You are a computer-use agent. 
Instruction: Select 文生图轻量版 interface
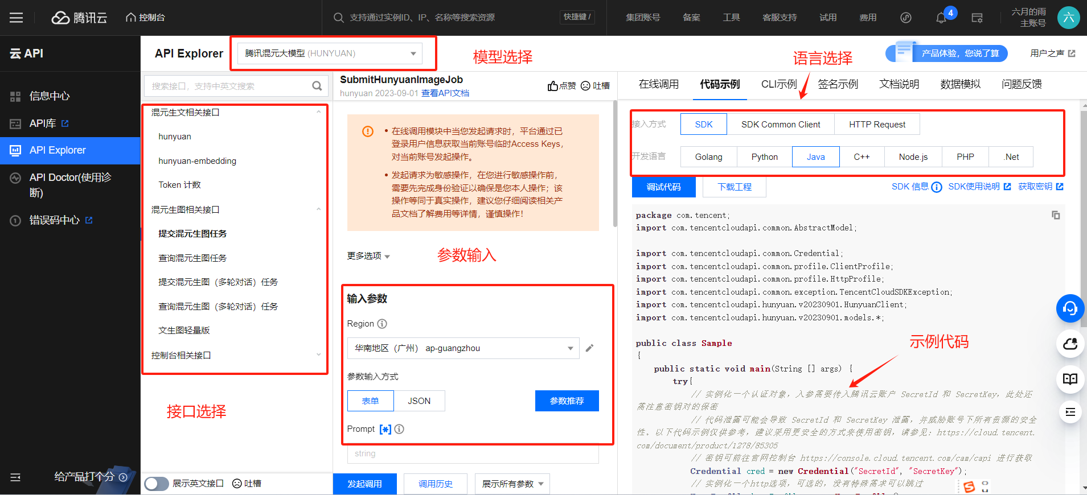tap(184, 331)
